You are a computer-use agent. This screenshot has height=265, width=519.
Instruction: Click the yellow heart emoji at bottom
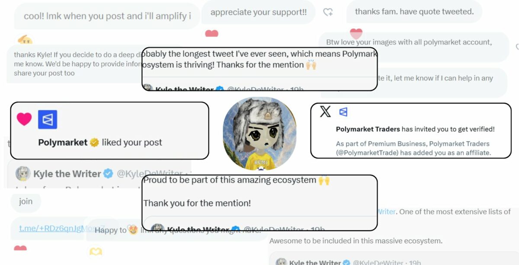pos(96,251)
